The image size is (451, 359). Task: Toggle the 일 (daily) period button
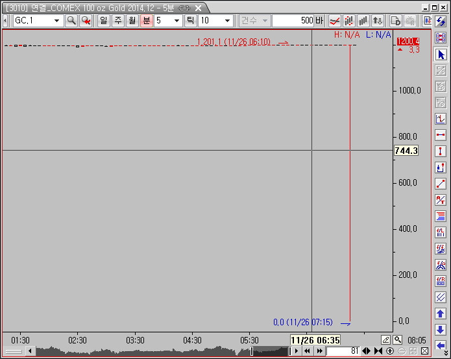(103, 21)
